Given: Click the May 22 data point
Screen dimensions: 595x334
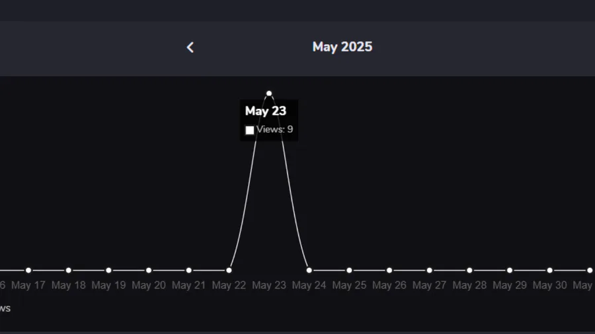Looking at the screenshot, I should (x=229, y=270).
